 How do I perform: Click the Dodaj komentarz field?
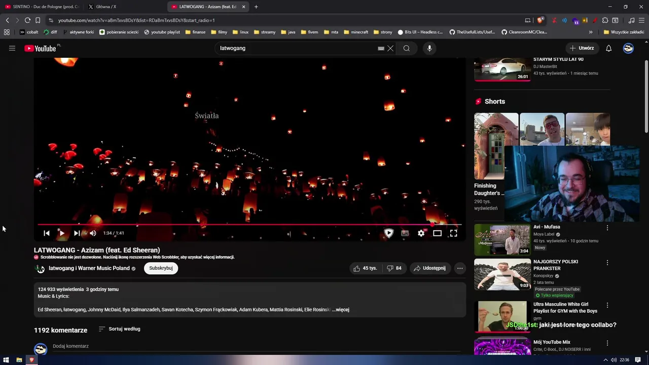click(257, 346)
